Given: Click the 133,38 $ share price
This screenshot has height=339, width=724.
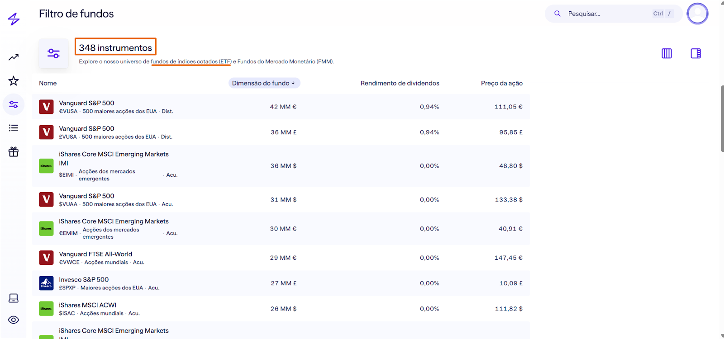Looking at the screenshot, I should click(509, 200).
